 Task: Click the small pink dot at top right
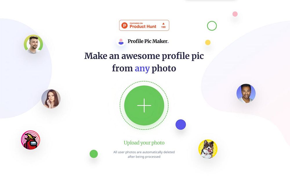(235, 14)
